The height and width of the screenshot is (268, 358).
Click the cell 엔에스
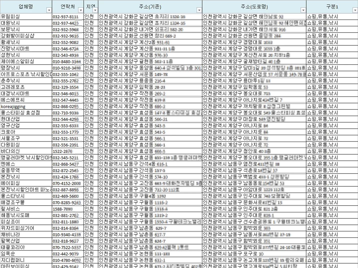point(26,164)
